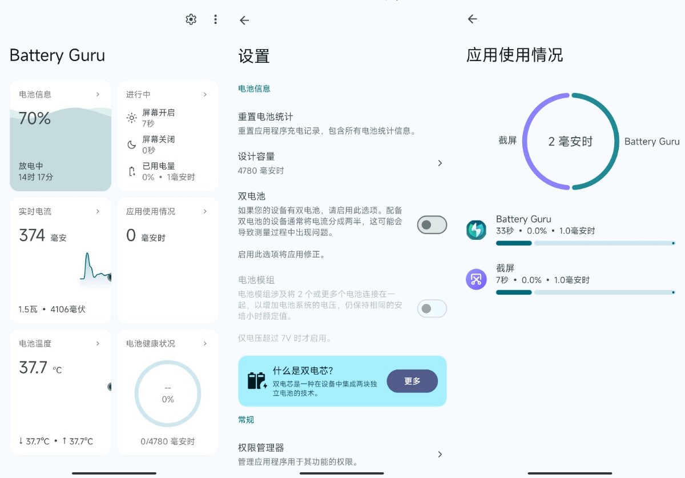The height and width of the screenshot is (478, 685).
Task: Tap the moon icon beside 屏幕关闭
Action: pos(132,144)
